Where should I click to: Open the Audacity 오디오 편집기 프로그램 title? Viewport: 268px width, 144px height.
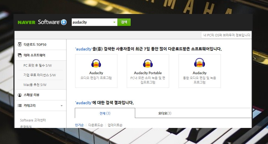click(x=96, y=73)
